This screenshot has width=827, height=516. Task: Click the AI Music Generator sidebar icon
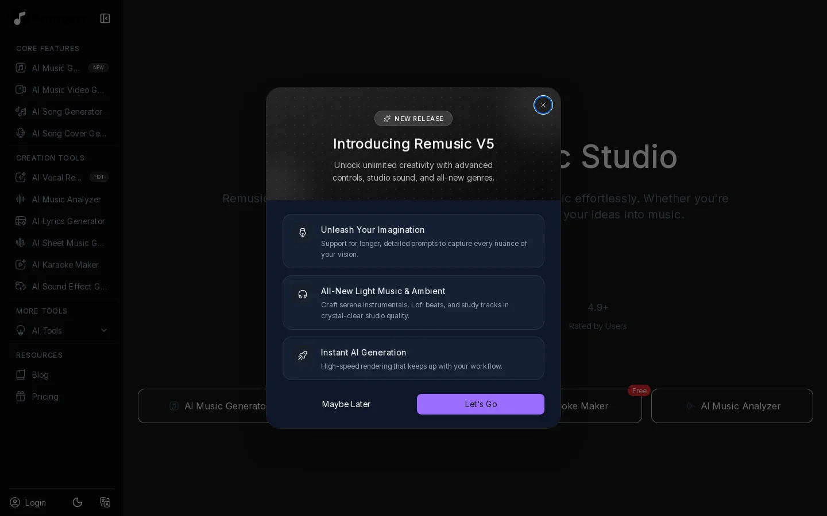(x=21, y=68)
